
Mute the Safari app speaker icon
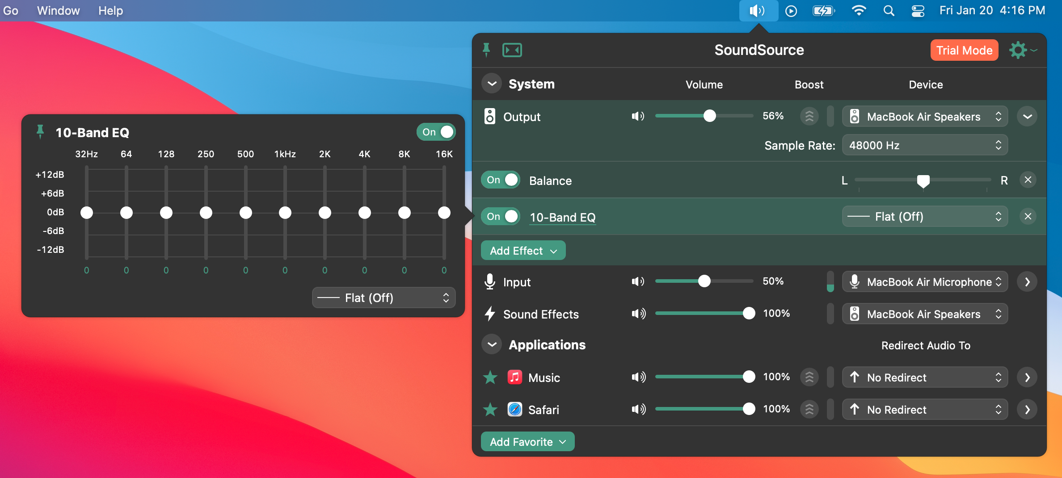[639, 409]
